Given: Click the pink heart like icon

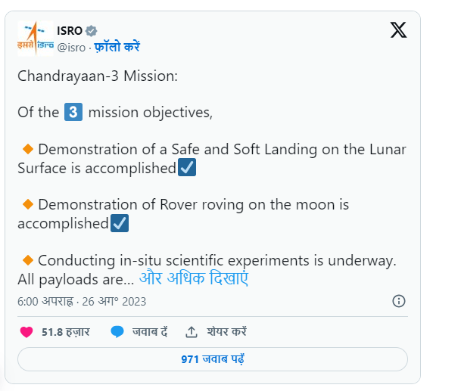Looking at the screenshot, I should click(26, 332).
